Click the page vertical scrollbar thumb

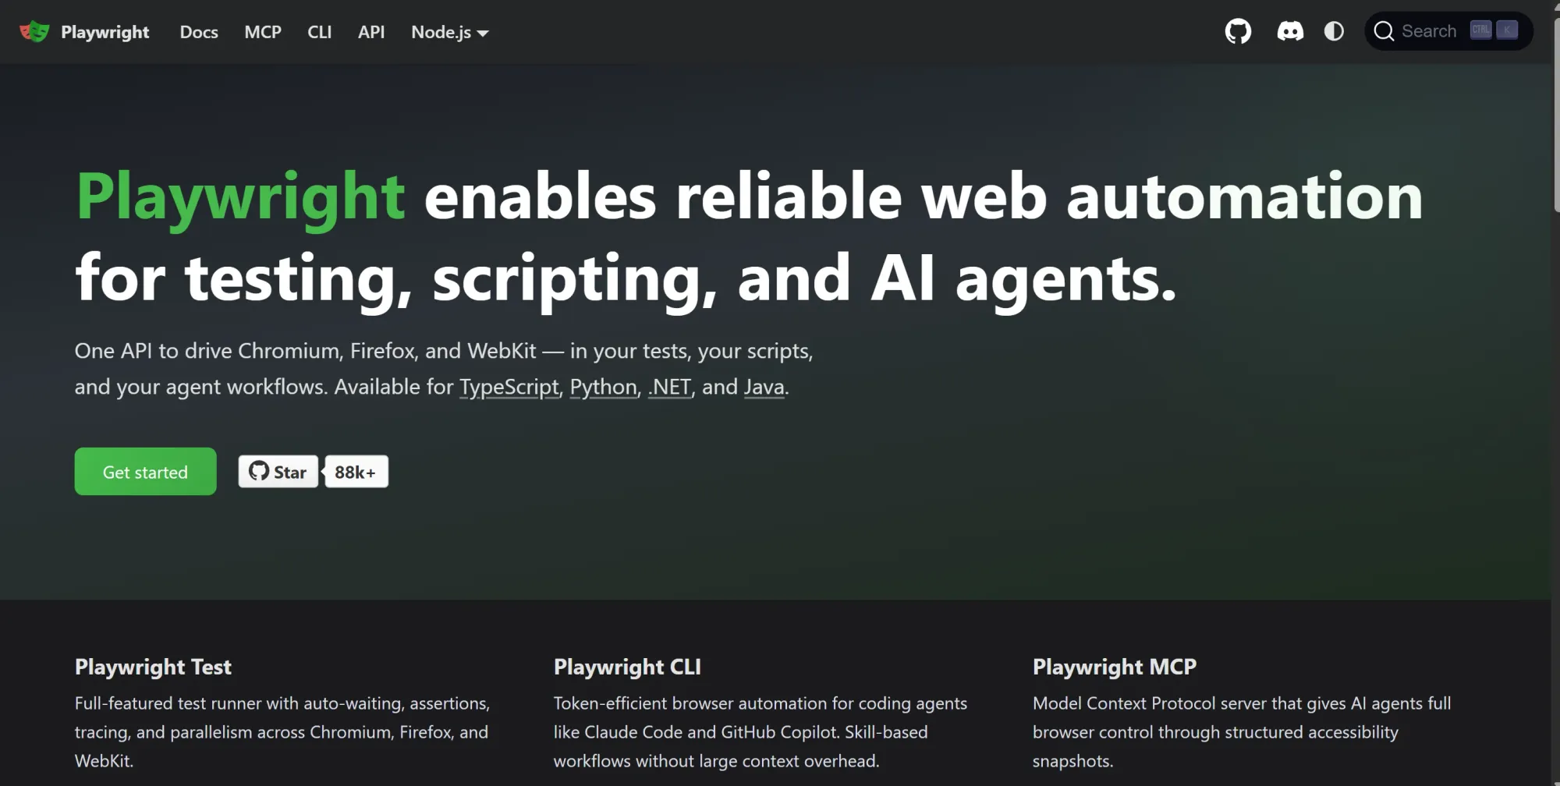tap(1556, 113)
